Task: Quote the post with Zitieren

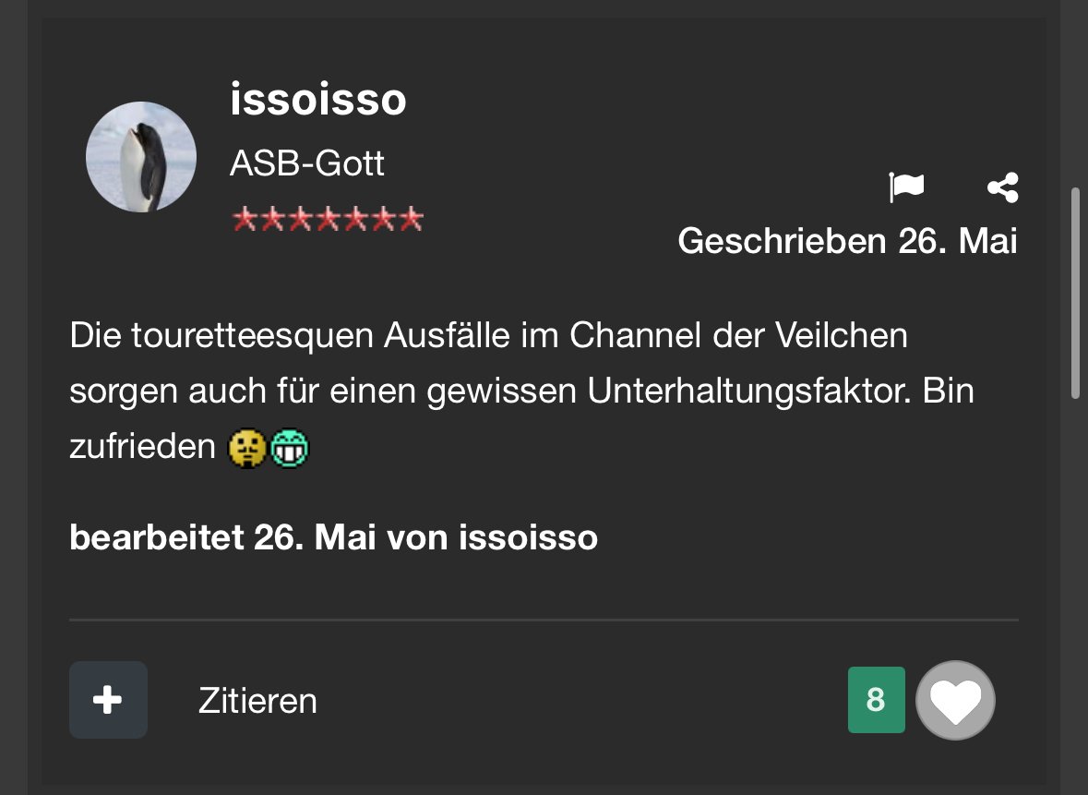Action: (257, 701)
